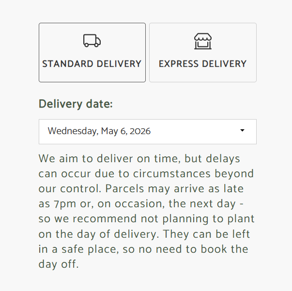This screenshot has width=292, height=291.
Task: Switch to the Express Delivery tab
Action: 202,52
